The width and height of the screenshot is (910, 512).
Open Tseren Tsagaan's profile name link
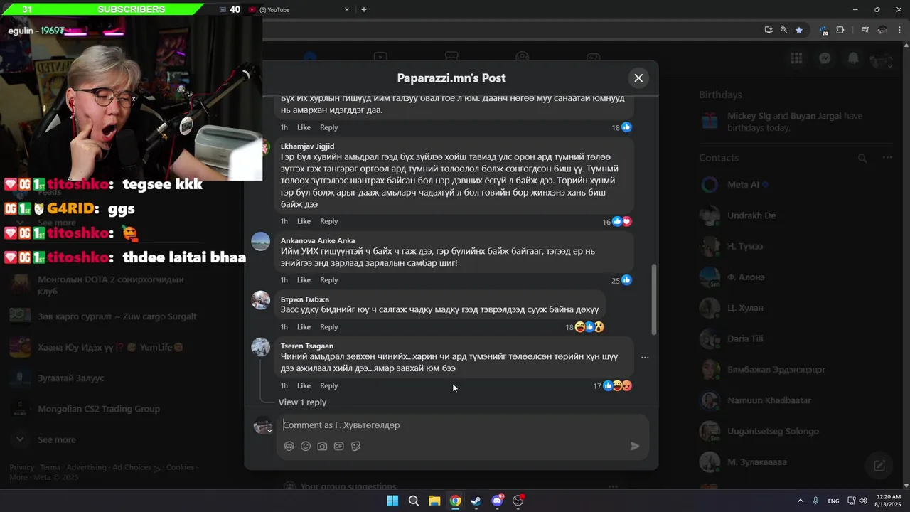tap(307, 346)
